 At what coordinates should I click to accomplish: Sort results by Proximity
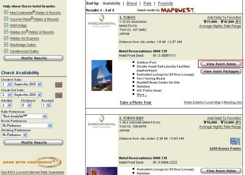click(x=165, y=3)
